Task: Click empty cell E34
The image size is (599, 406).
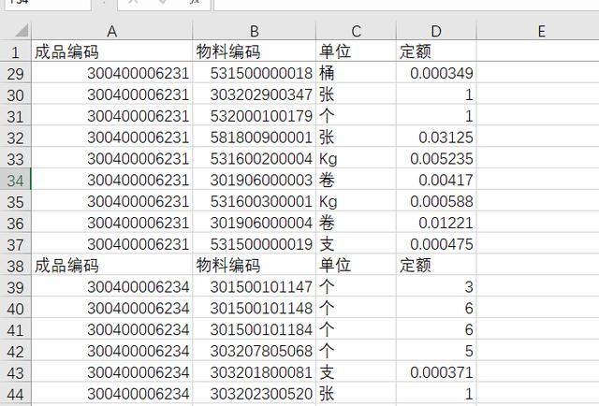Action: [x=538, y=180]
